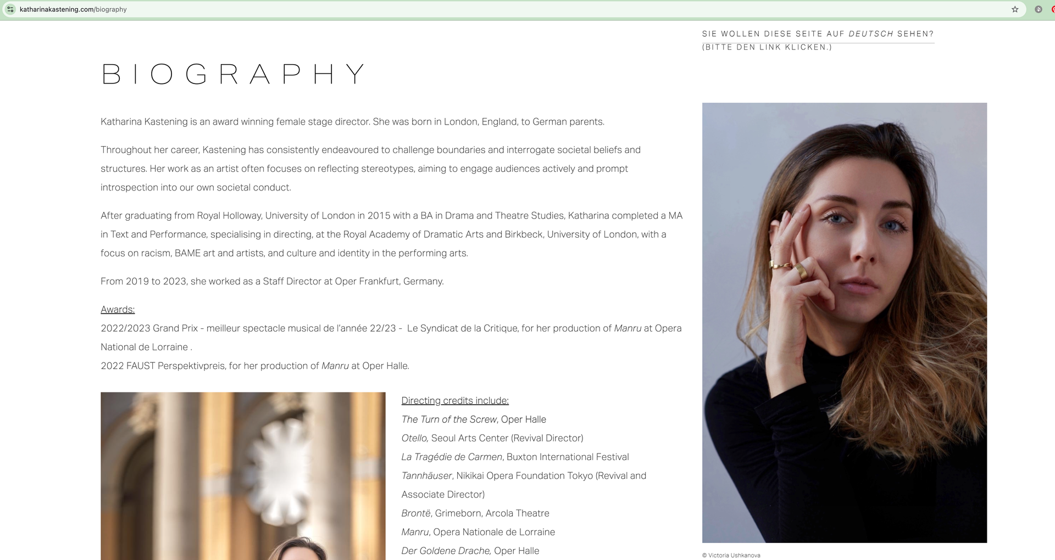Click the Victoria Ushkanova photo credit
1055x560 pixels.
(x=731, y=555)
